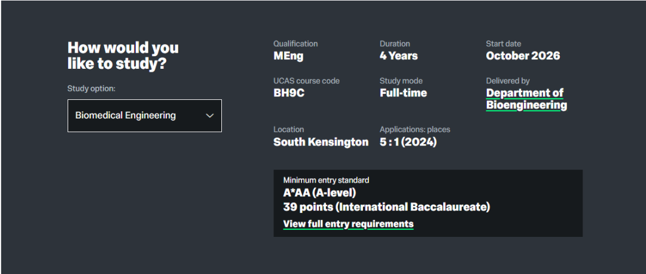Viewport: 646px width, 274px height.
Task: Click View full entry requirements link
Action: point(348,224)
